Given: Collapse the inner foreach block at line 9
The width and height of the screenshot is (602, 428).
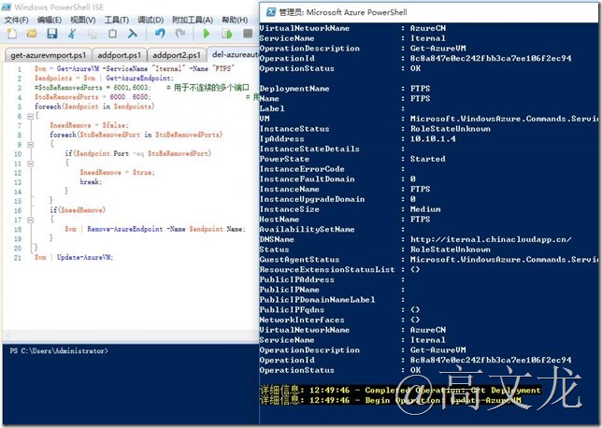Looking at the screenshot, I should tap(30, 145).
